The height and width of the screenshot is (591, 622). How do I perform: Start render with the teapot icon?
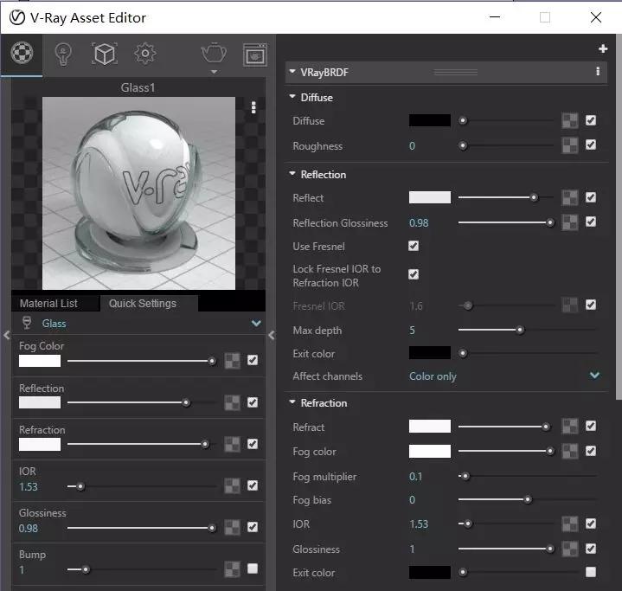[x=214, y=53]
